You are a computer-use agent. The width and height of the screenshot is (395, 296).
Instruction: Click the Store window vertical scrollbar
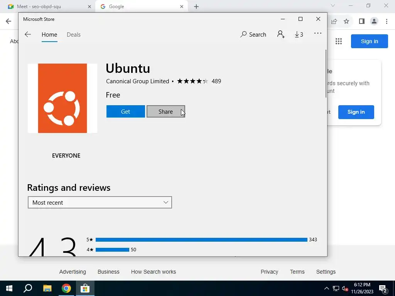[326, 74]
